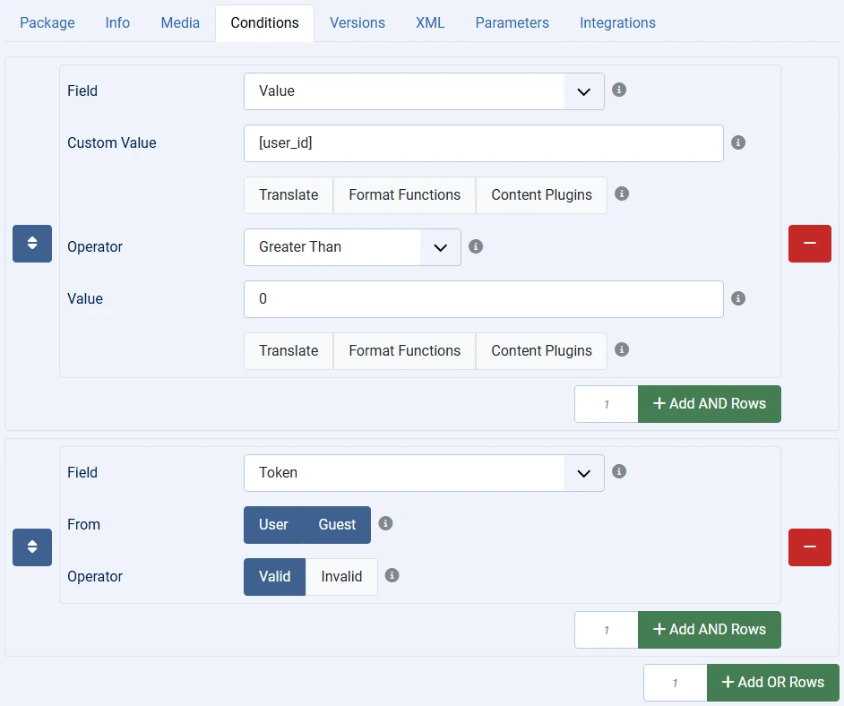844x706 pixels.
Task: Open the Integrations tab
Action: (x=617, y=23)
